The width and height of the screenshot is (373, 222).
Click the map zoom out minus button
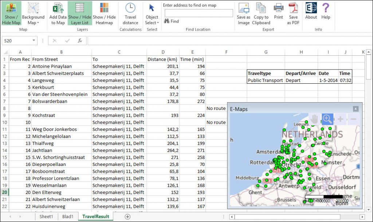click(353, 119)
